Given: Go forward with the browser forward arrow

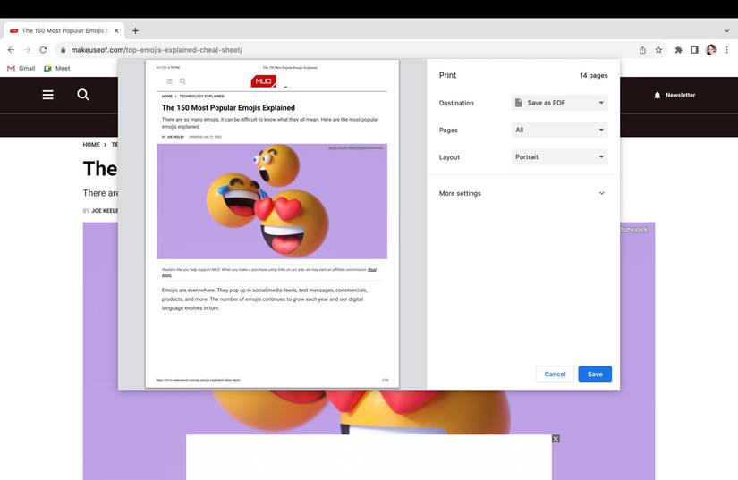Looking at the screenshot, I should [x=27, y=50].
